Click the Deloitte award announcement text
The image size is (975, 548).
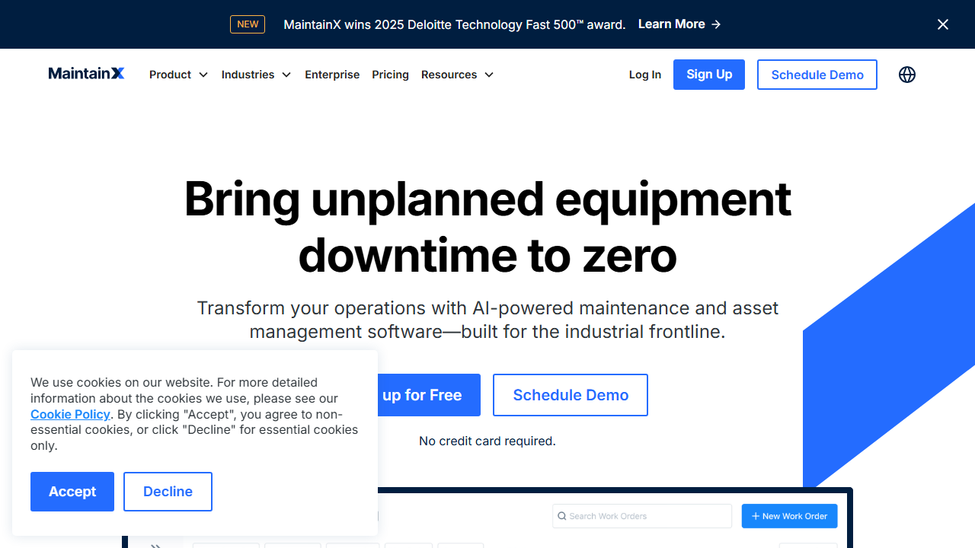tap(455, 24)
